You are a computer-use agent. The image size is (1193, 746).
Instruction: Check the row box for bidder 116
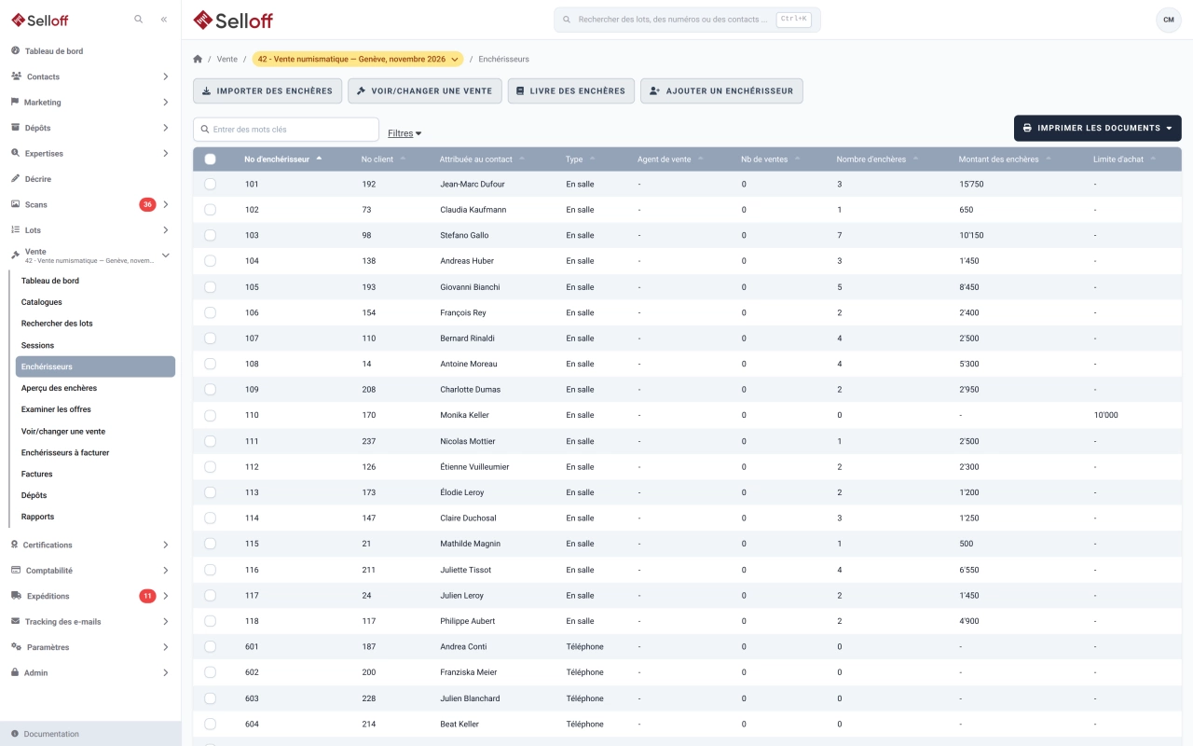coord(210,570)
